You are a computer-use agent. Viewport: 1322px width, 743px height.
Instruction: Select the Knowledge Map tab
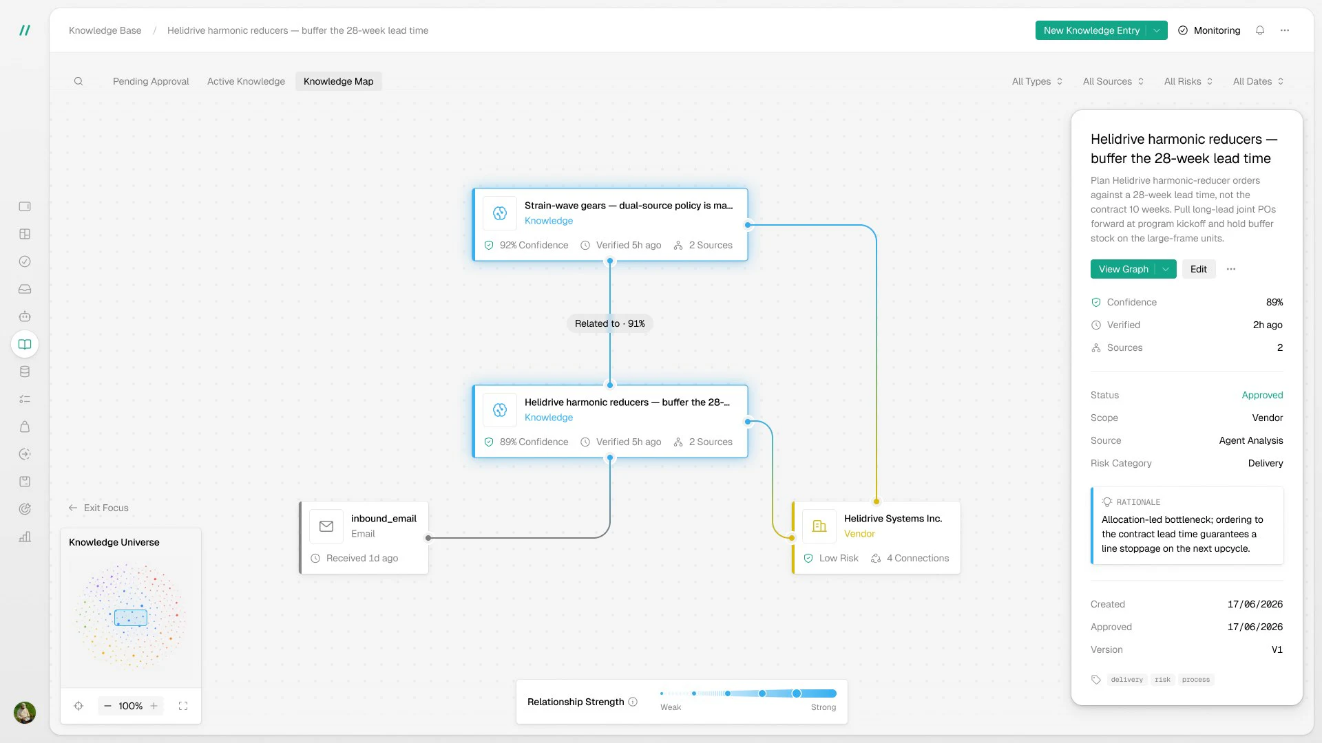coord(338,81)
